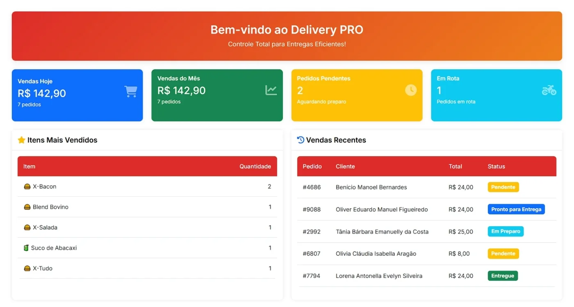The width and height of the screenshot is (574, 307).
Task: Click the Entregue badge on order #7794
Action: click(503, 276)
